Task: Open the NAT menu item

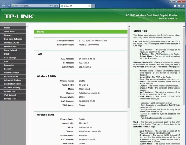Action: point(13,62)
